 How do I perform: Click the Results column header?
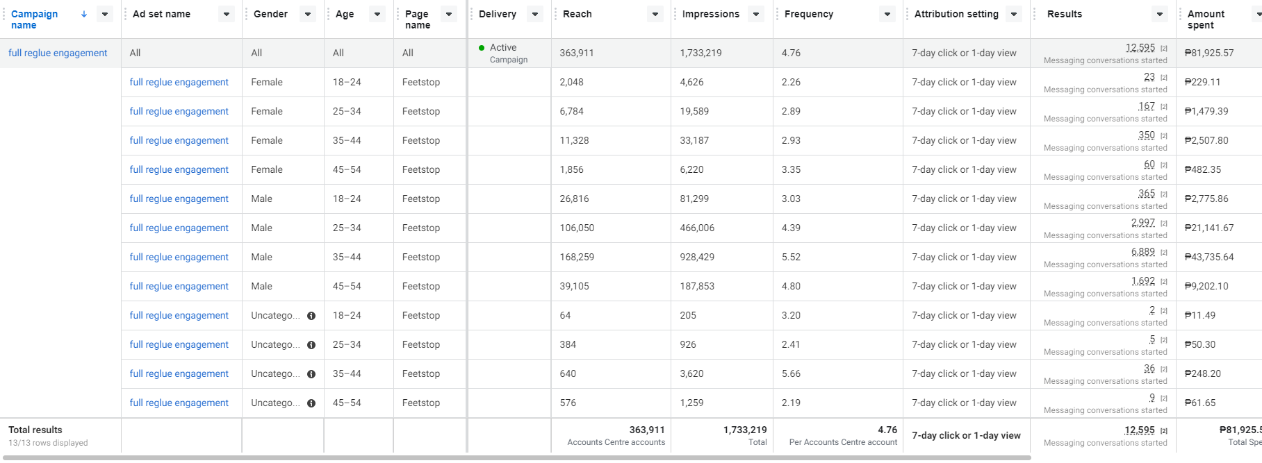(x=1065, y=14)
